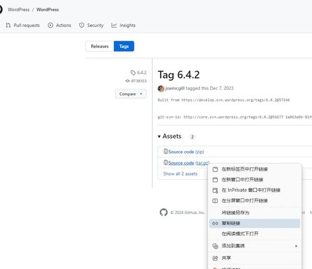Click the develop.svn.wordpress.org build URL text
Image resolution: width=312 pixels, height=269 pixels.
(236, 100)
